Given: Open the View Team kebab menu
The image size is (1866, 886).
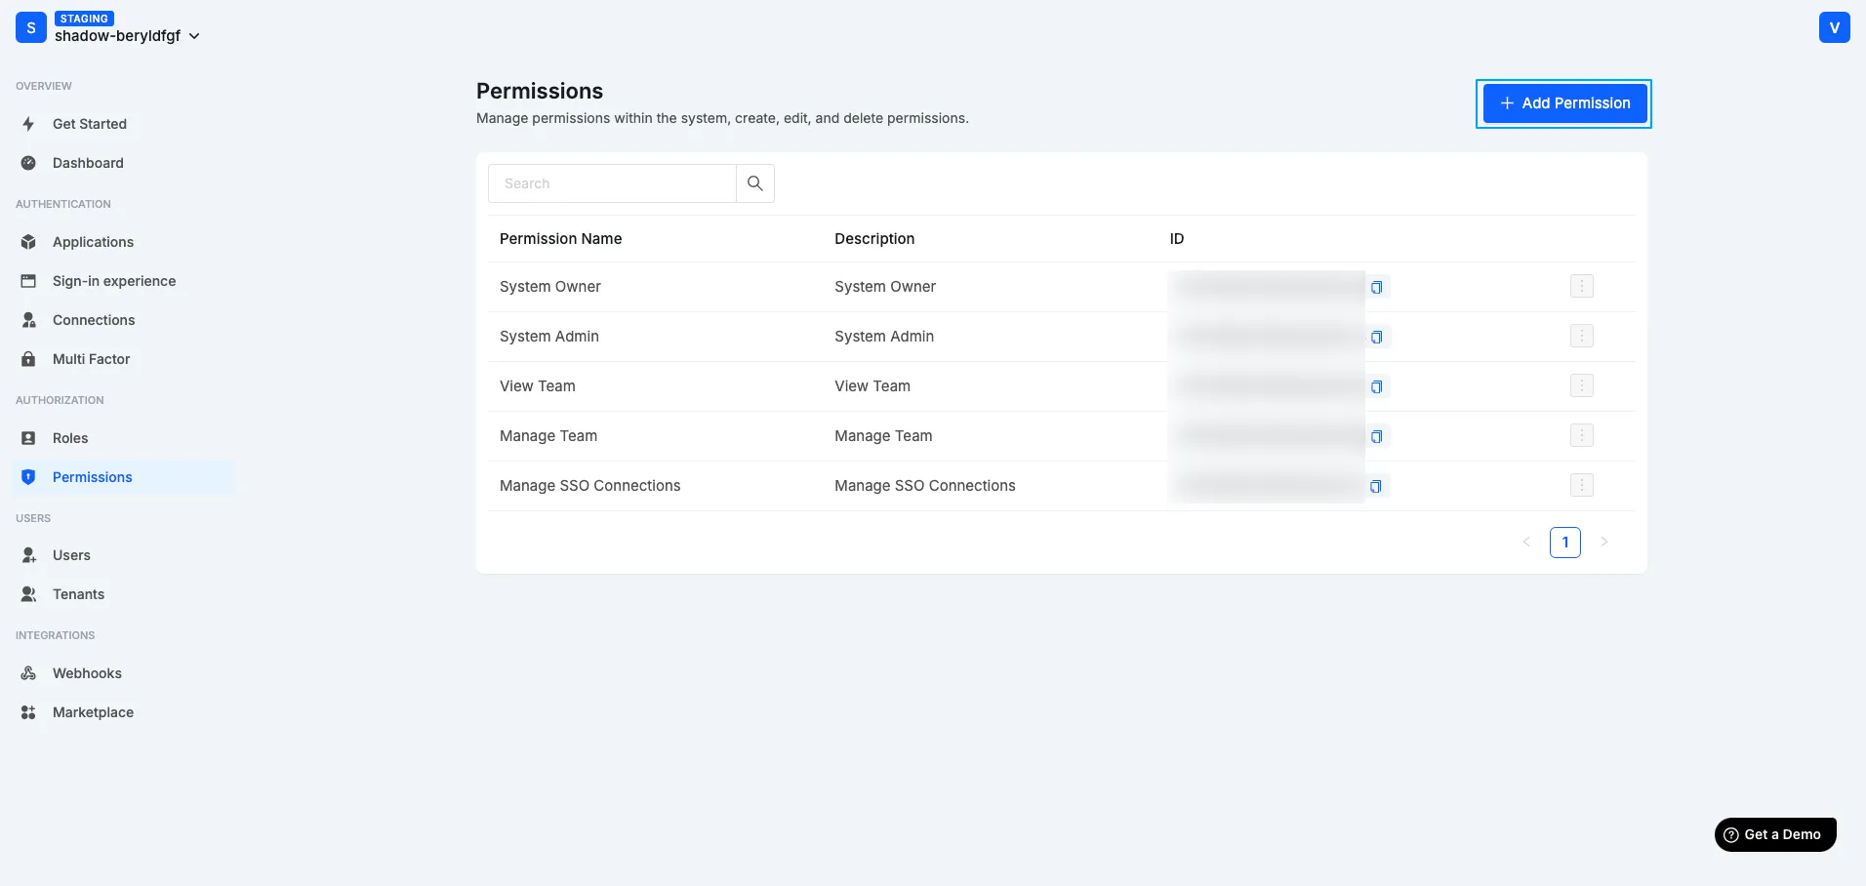Looking at the screenshot, I should 1581,385.
